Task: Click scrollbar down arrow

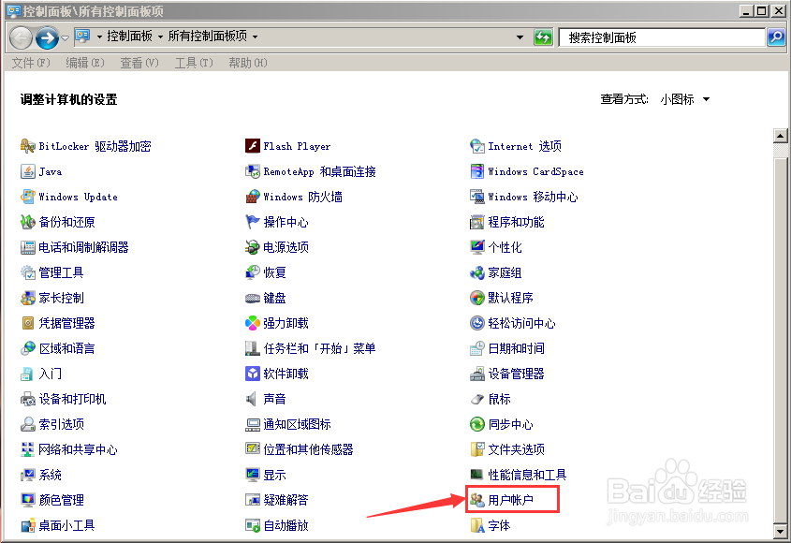Action: 780,531
